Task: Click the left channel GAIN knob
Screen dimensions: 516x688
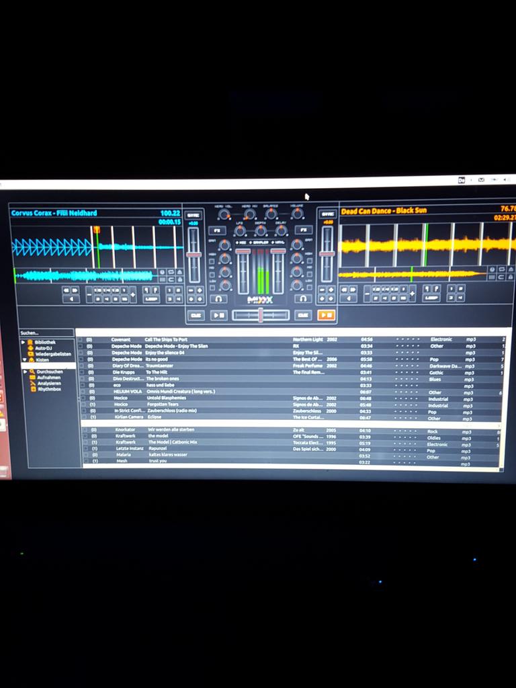Action: (224, 245)
